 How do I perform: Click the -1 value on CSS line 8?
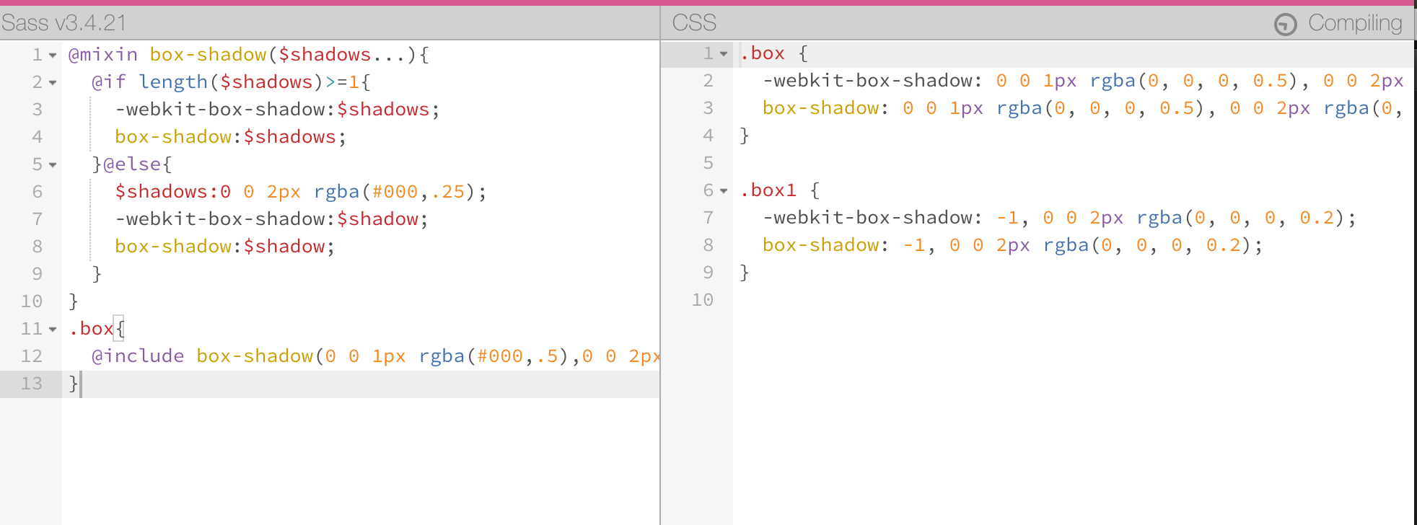coord(914,245)
